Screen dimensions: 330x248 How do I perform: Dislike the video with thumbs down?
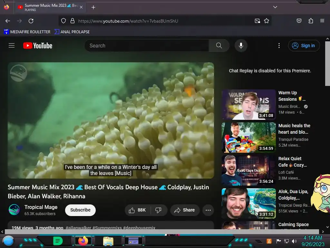pos(158,210)
